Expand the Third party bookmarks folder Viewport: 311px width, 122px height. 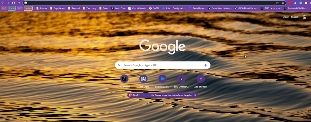click(89, 8)
